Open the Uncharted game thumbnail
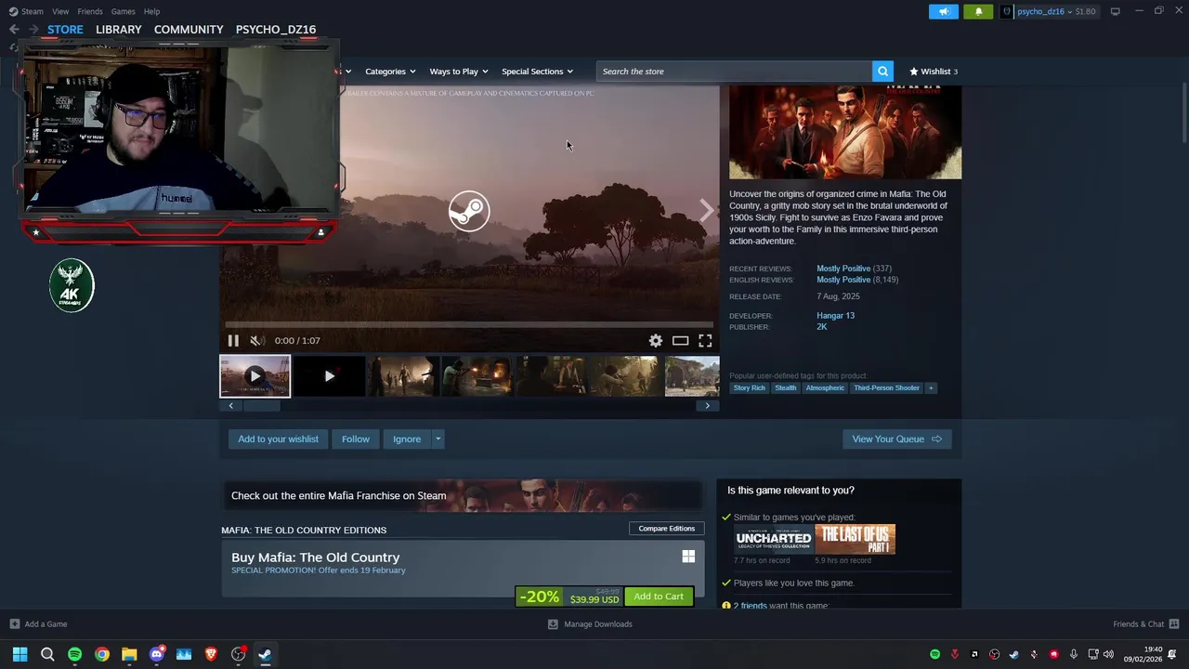 pos(774,539)
